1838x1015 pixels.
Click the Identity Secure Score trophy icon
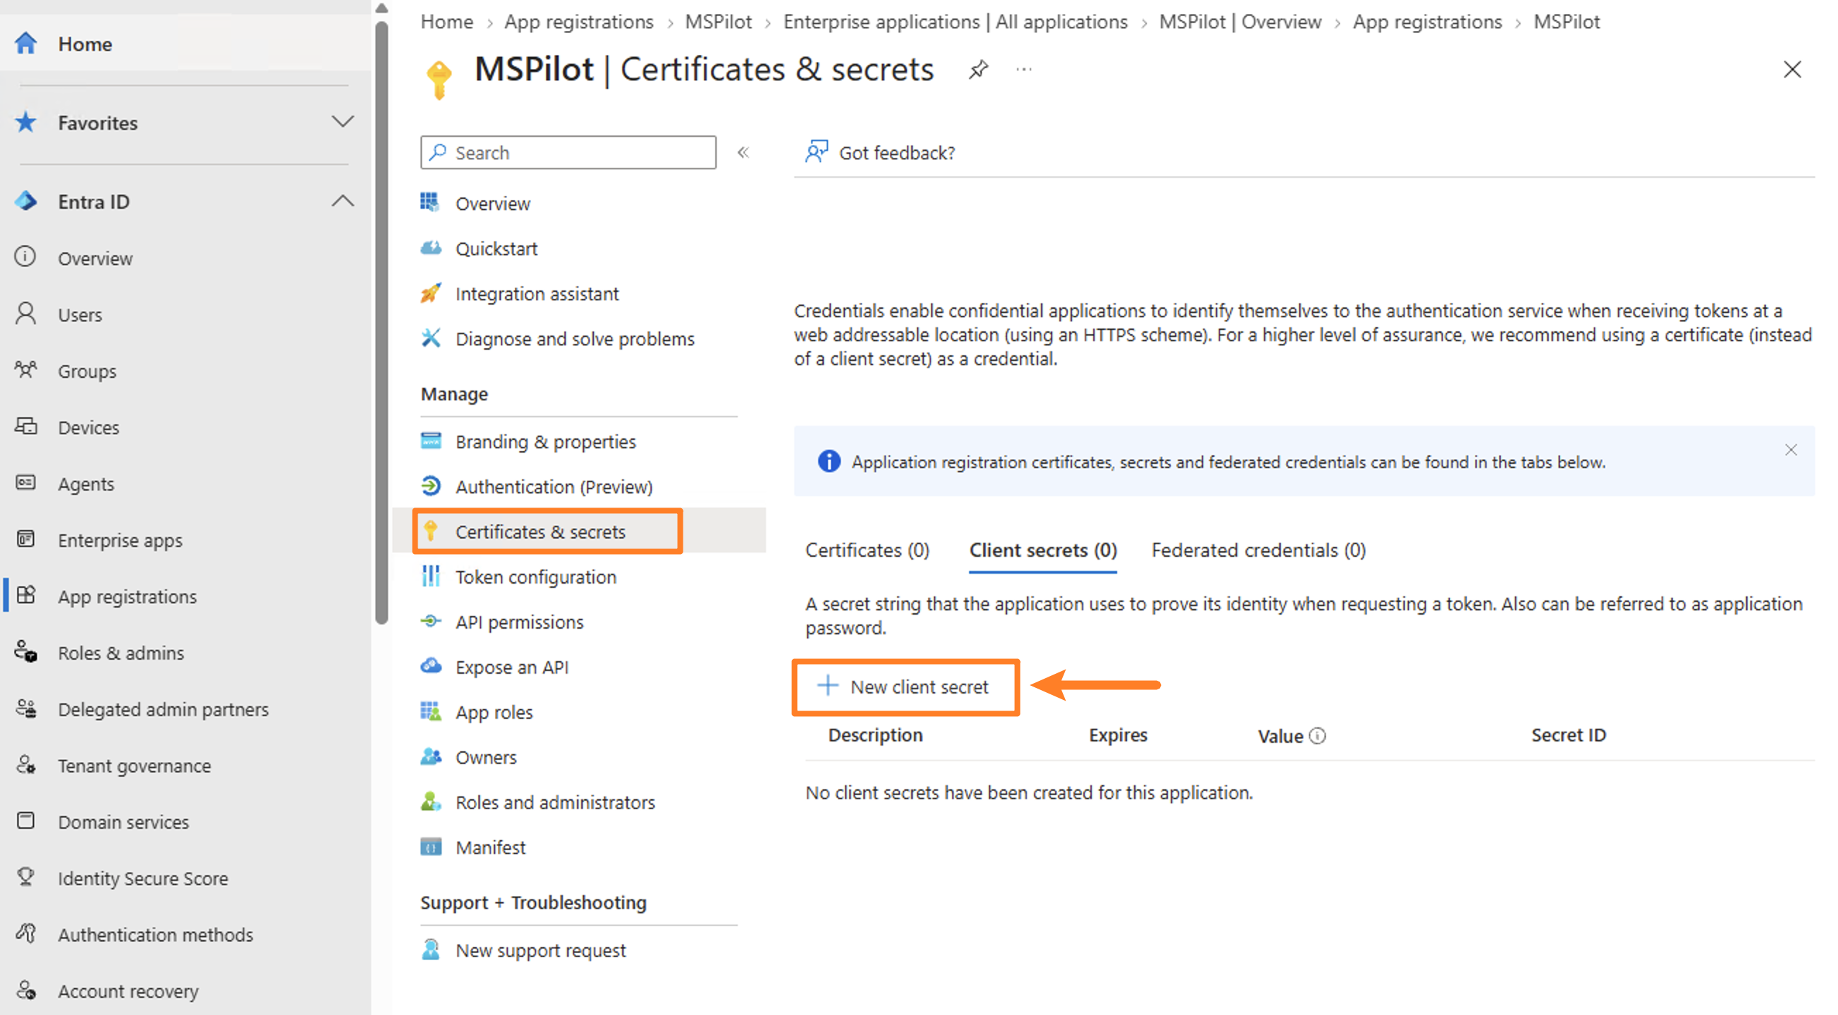pyautogui.click(x=25, y=878)
